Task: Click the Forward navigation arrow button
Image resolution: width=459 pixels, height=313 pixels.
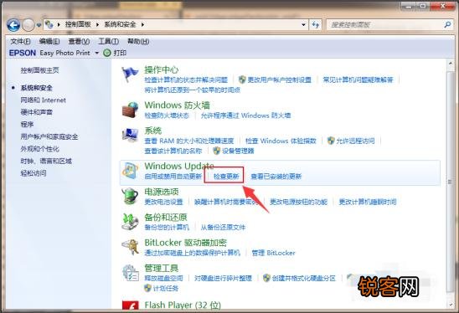Action: coord(28,25)
